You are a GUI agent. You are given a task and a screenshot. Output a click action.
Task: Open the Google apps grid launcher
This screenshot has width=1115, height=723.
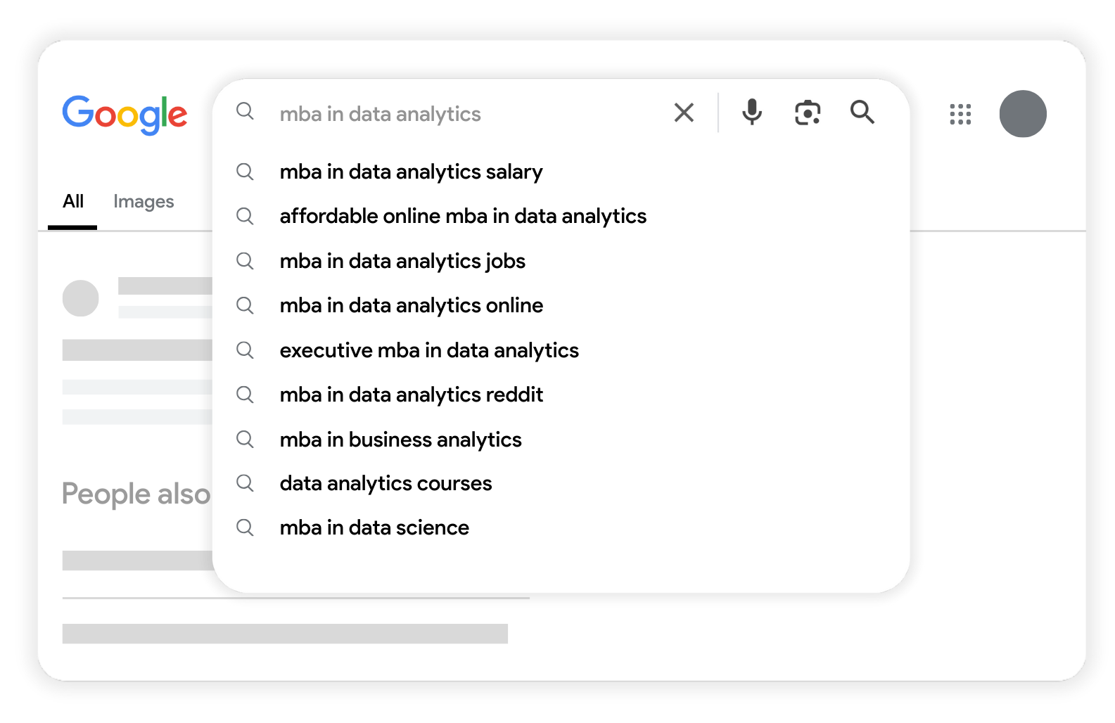coord(960,114)
